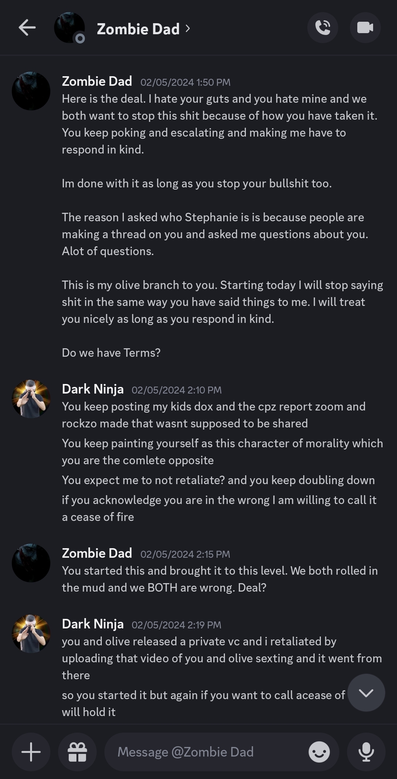397x779 pixels.
Task: Tap Zombie Dad username at 1:50 PM
Action: [x=97, y=81]
